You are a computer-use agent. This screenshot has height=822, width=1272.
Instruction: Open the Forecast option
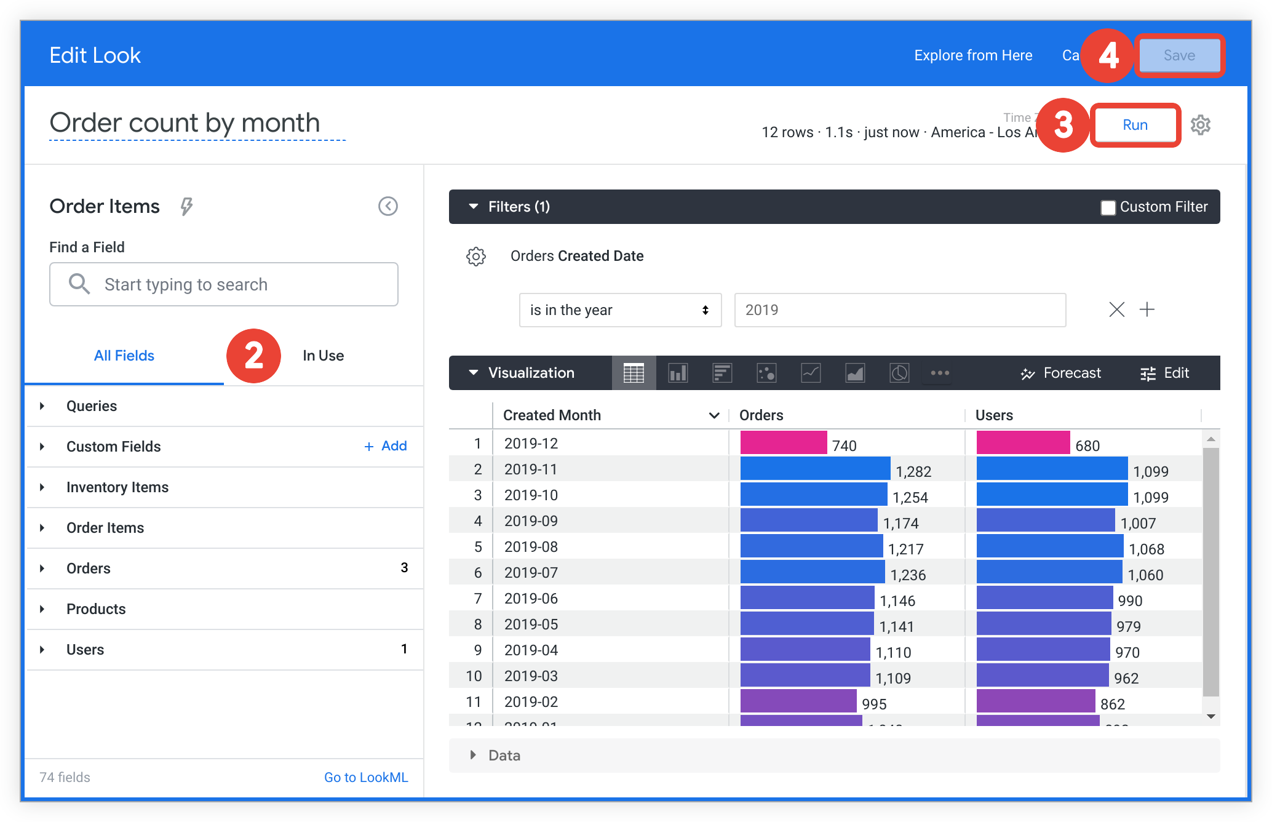pyautogui.click(x=1061, y=373)
